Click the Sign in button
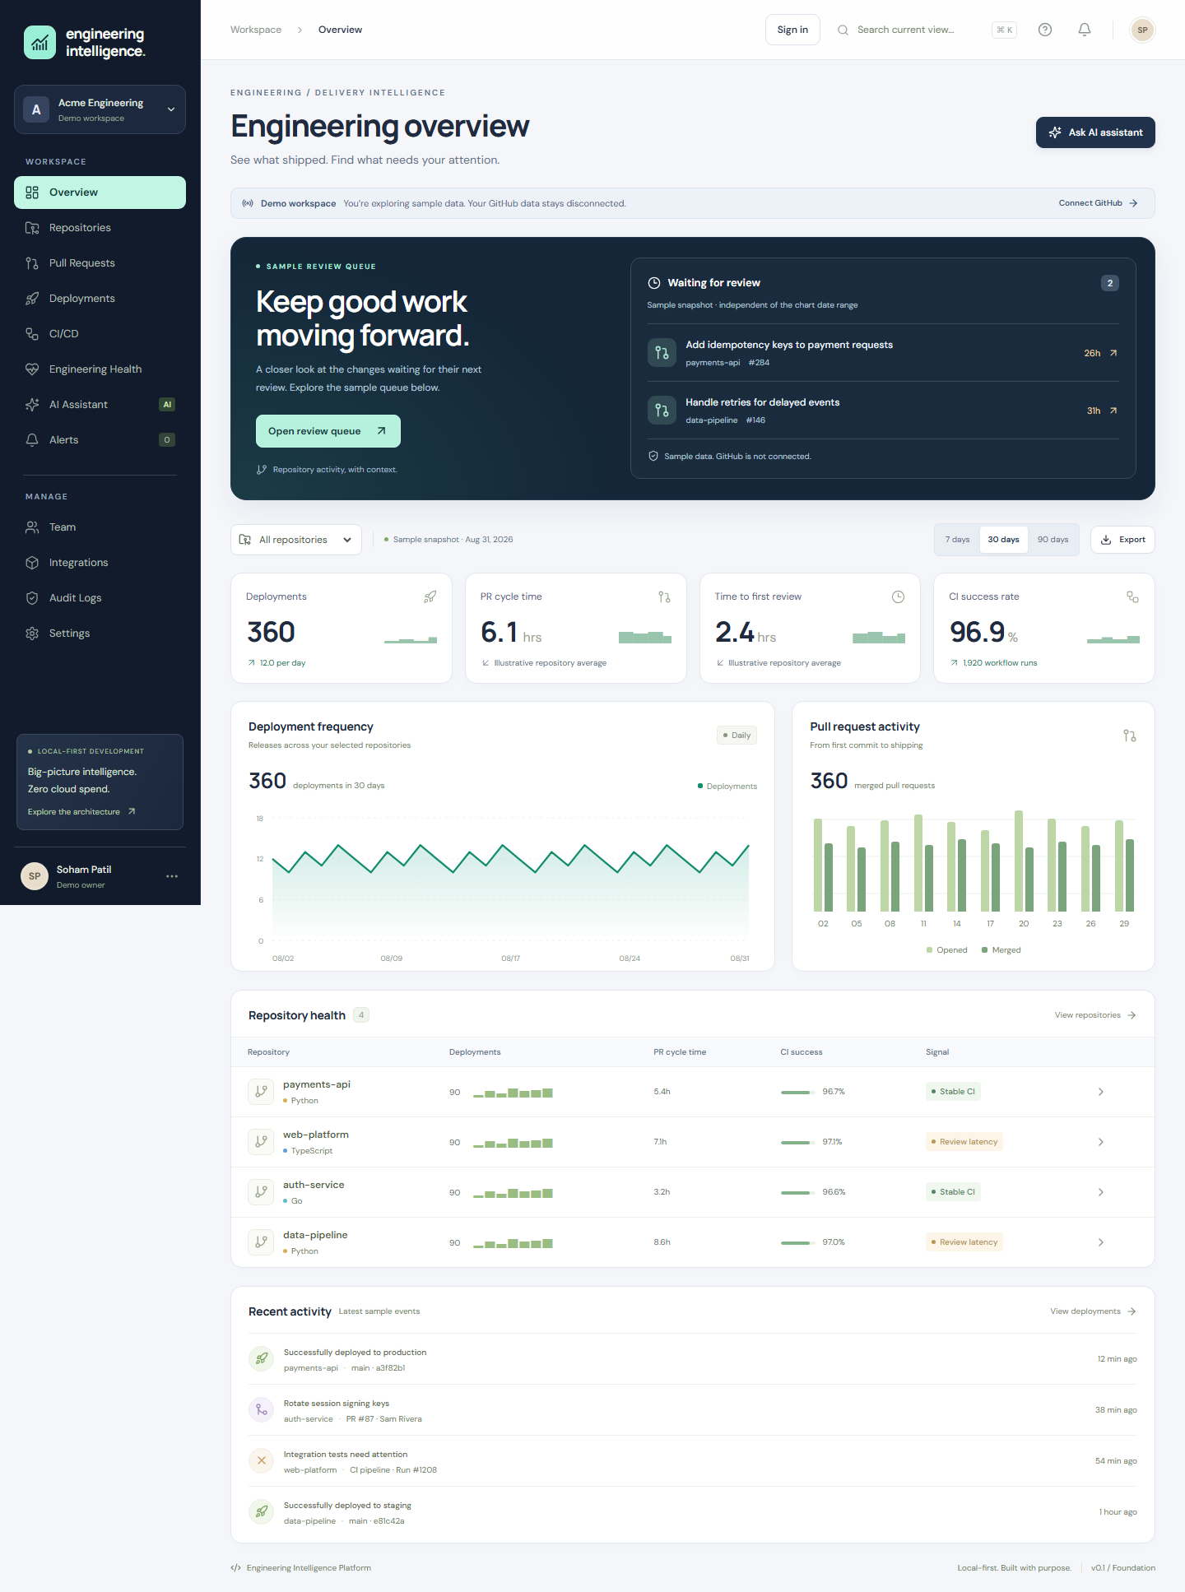 click(792, 30)
